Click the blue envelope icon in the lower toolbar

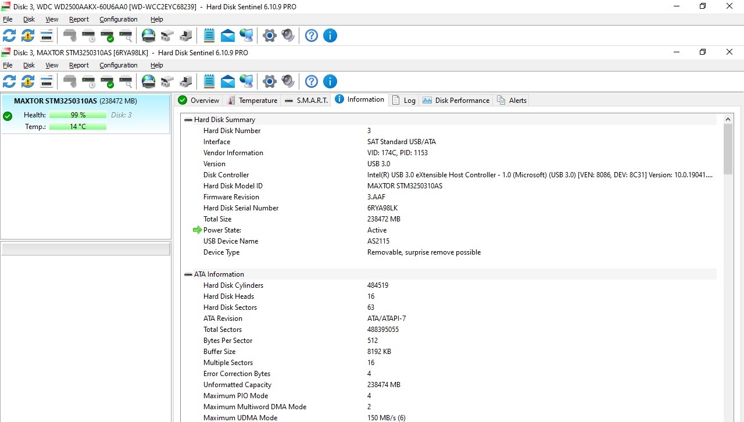click(228, 81)
